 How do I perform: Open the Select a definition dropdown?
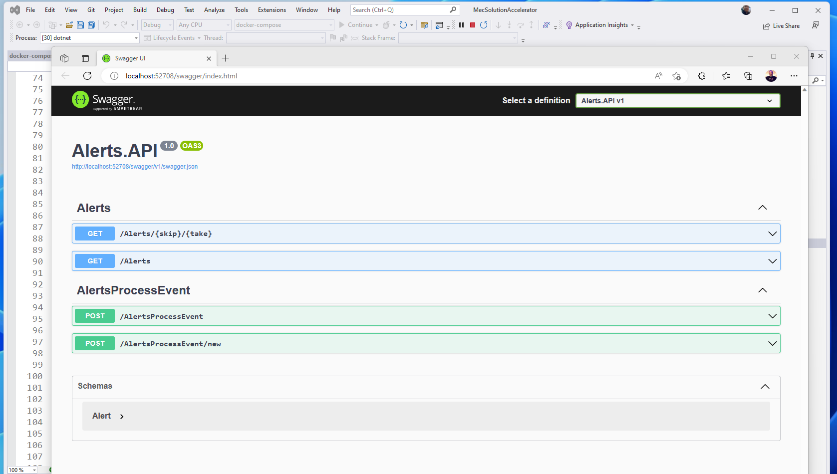678,101
